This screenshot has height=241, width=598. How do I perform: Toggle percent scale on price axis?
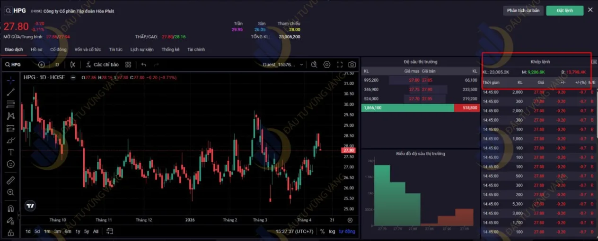pos(322,231)
